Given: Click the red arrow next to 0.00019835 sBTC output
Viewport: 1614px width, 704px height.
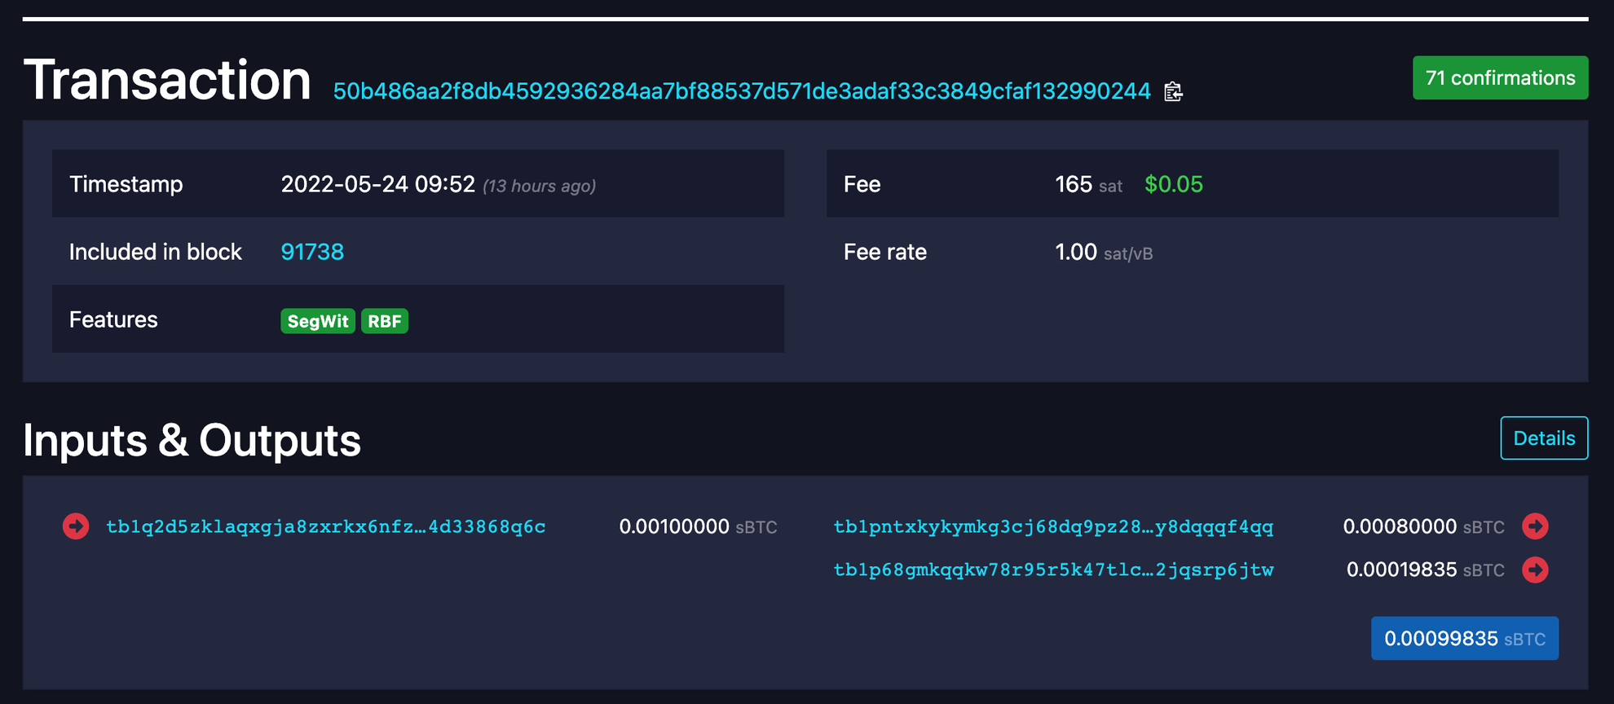Looking at the screenshot, I should click(1535, 570).
